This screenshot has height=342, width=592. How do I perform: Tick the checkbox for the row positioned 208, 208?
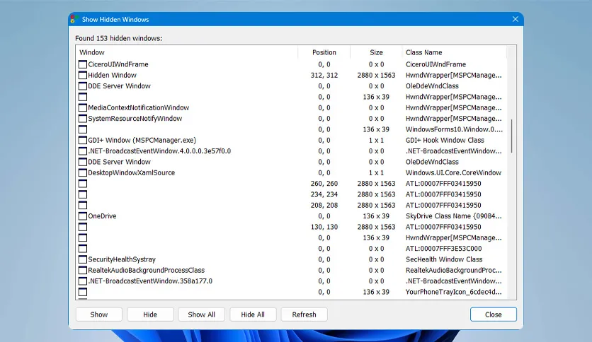(83, 206)
